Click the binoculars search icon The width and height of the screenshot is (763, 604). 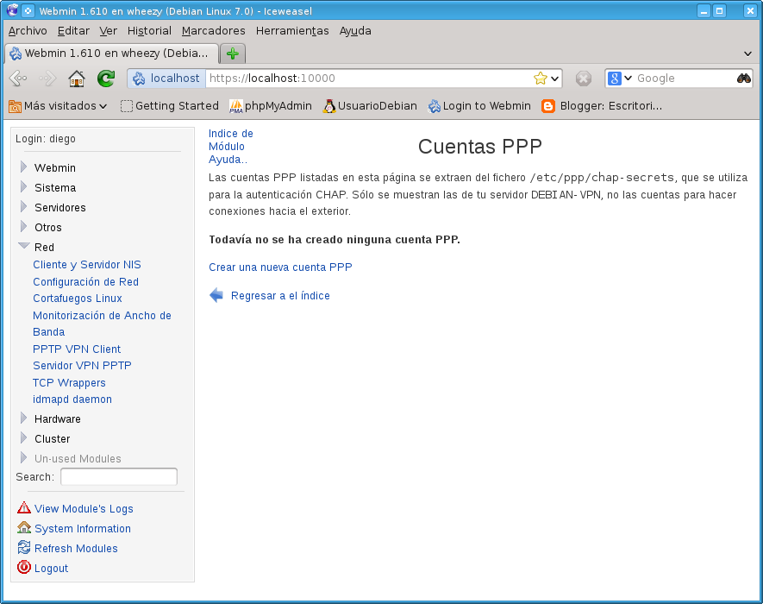[x=743, y=79]
